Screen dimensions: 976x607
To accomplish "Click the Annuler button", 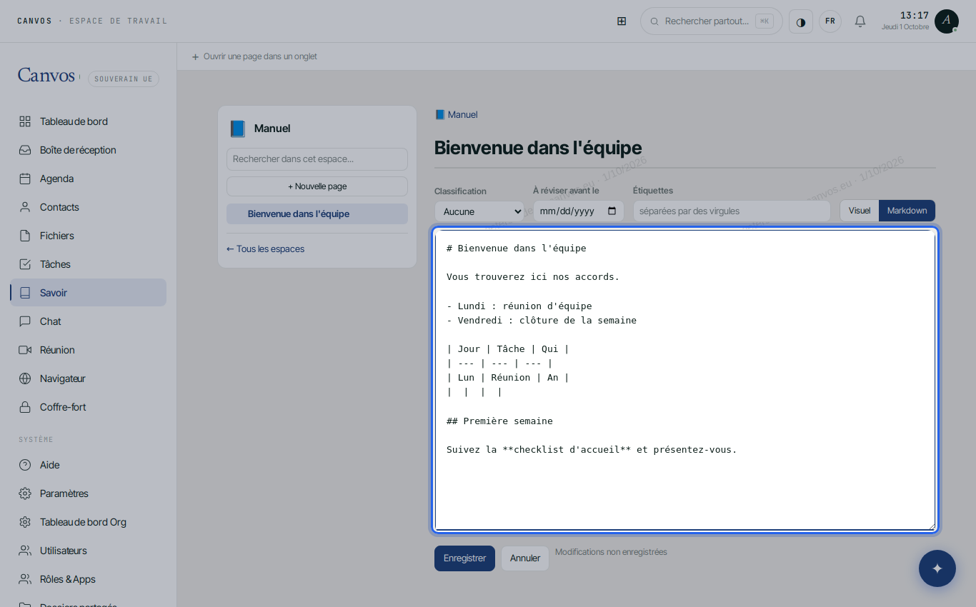I will 525,558.
